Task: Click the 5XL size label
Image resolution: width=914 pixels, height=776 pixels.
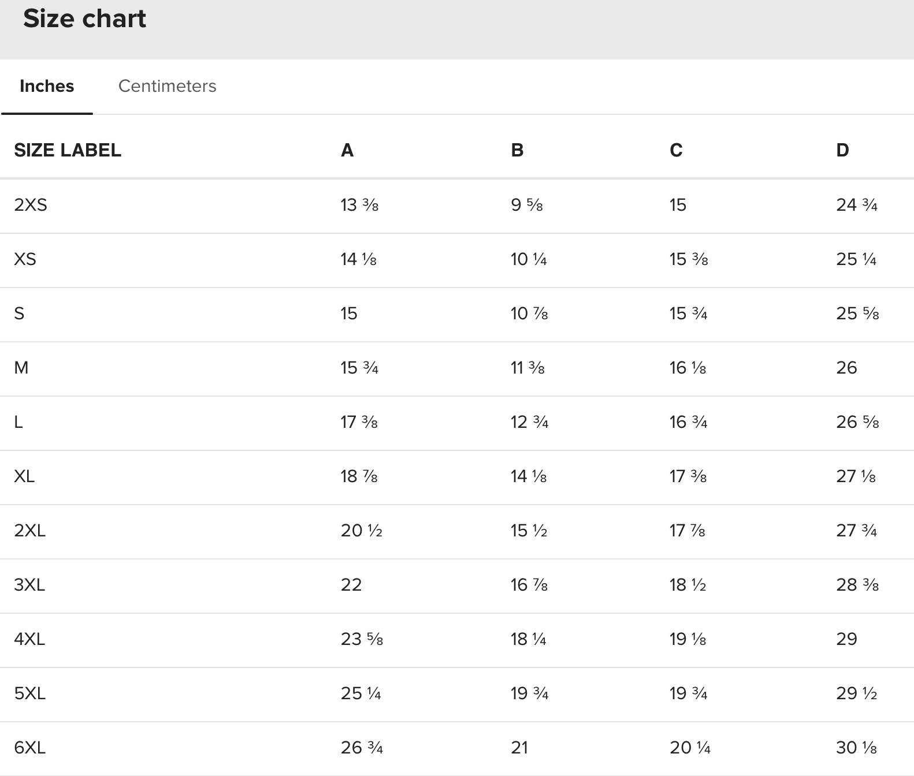Action: click(x=29, y=693)
